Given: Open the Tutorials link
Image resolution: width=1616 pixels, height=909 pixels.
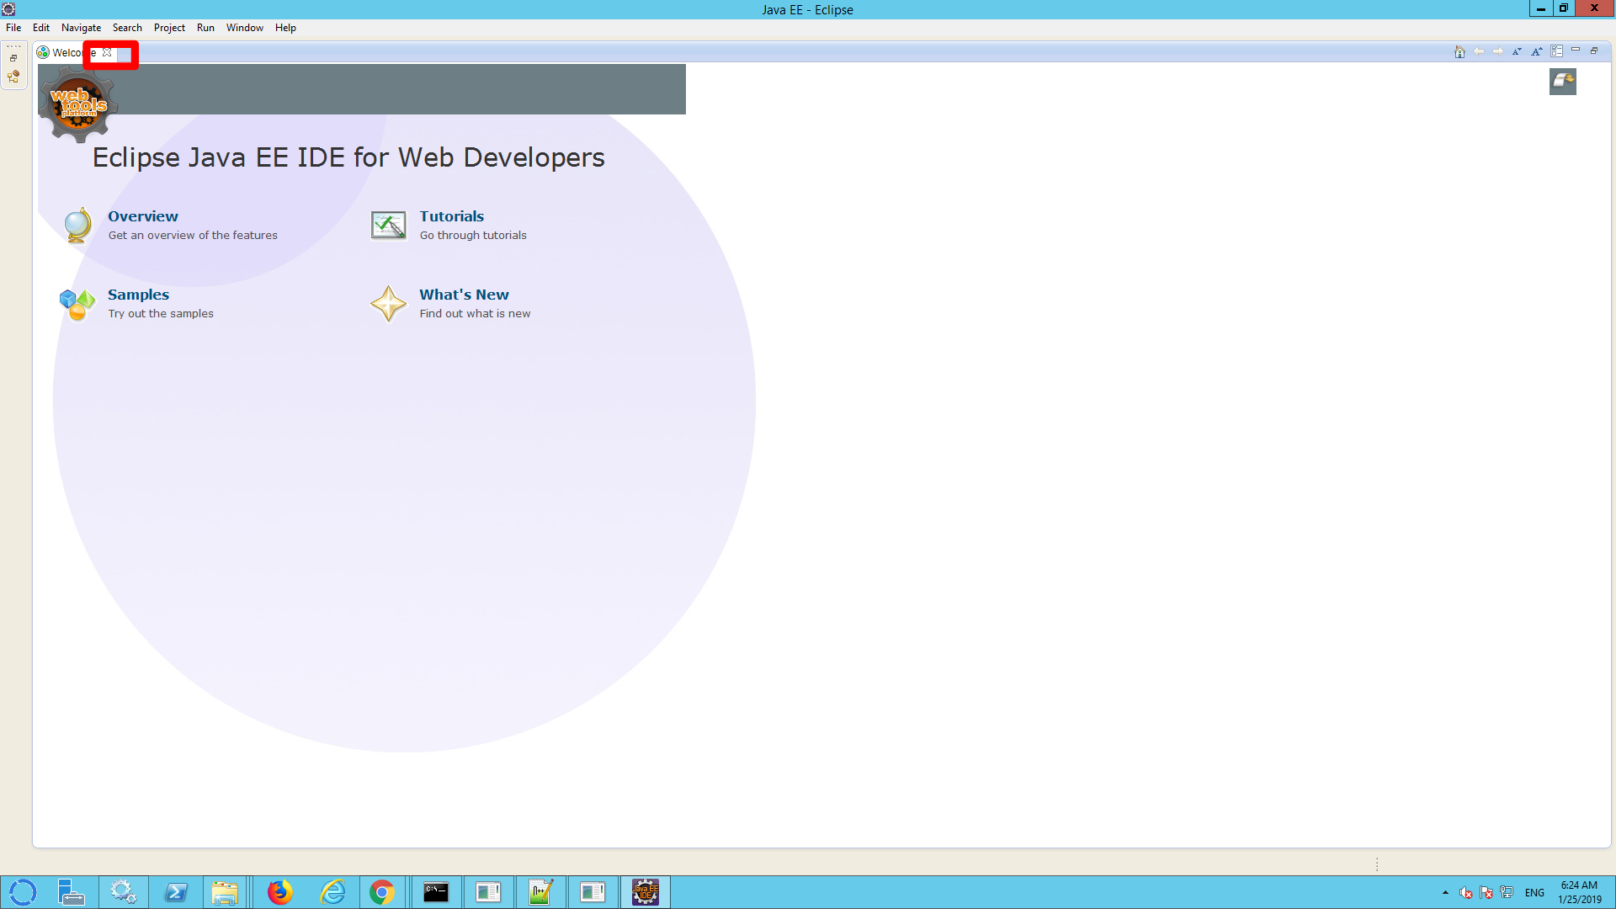Looking at the screenshot, I should click(452, 216).
